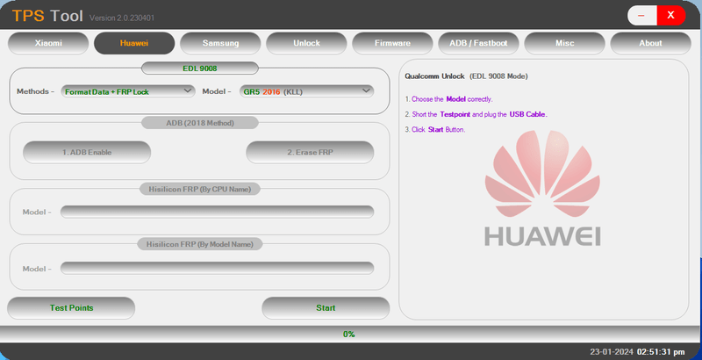Click the date-time '23-01-2024 02:51:31 pm'
The width and height of the screenshot is (702, 360).
point(637,352)
